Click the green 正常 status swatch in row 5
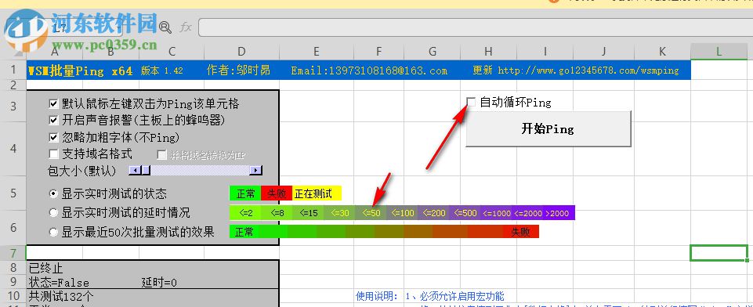 click(x=245, y=193)
